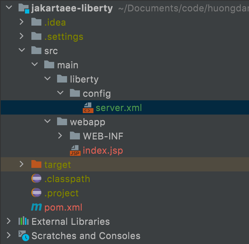Click the orange target folder icon

(36, 164)
